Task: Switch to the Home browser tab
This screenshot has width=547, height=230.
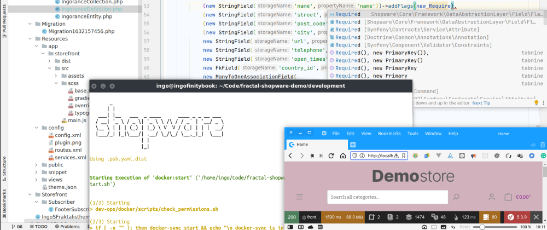Action: (x=317, y=145)
